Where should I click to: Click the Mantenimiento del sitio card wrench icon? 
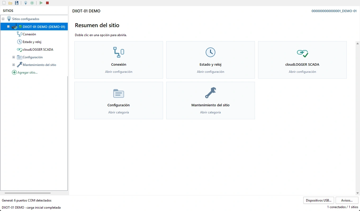coord(211,93)
